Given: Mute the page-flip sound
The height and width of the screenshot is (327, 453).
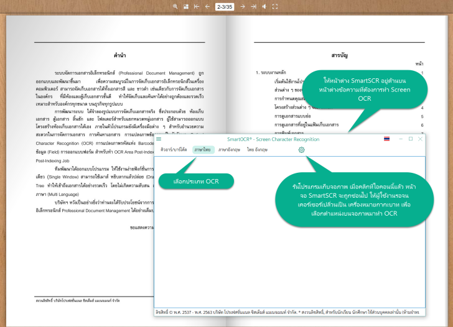Looking at the screenshot, I should click(264, 6).
